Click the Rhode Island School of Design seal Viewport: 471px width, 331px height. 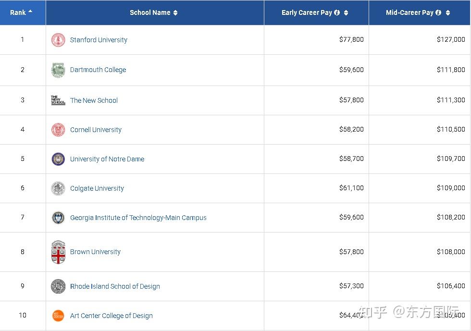coord(58,286)
